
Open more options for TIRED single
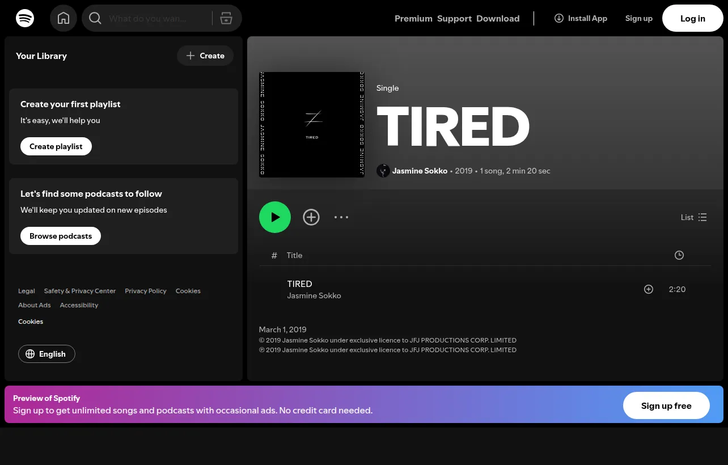tap(341, 217)
